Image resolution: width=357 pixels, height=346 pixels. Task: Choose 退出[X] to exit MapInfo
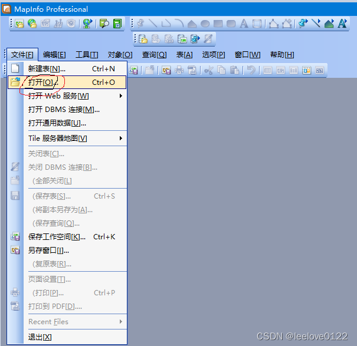(x=67, y=337)
